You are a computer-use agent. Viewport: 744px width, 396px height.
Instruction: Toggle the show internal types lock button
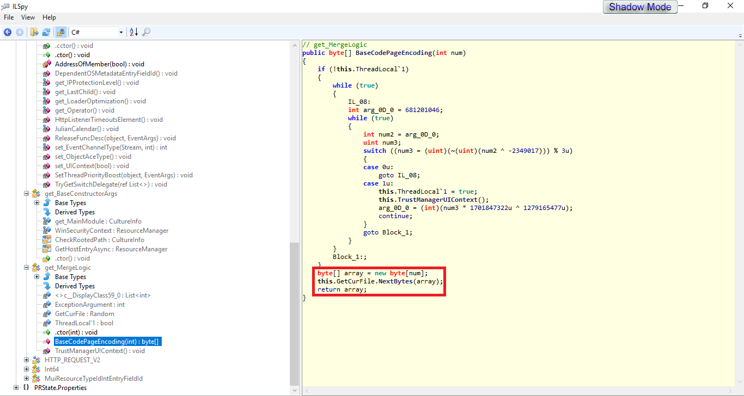[x=60, y=32]
